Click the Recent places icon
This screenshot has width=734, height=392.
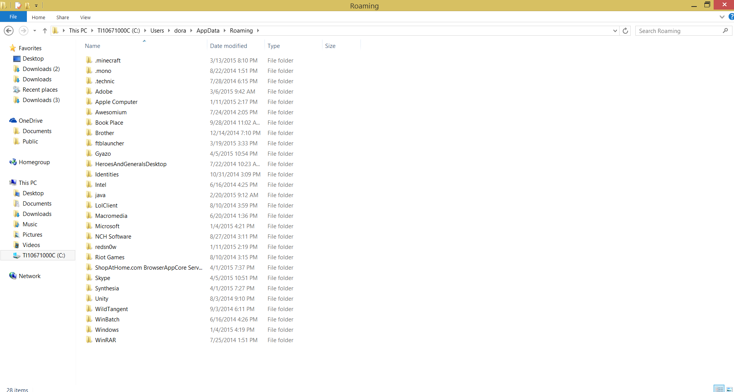[x=17, y=90]
